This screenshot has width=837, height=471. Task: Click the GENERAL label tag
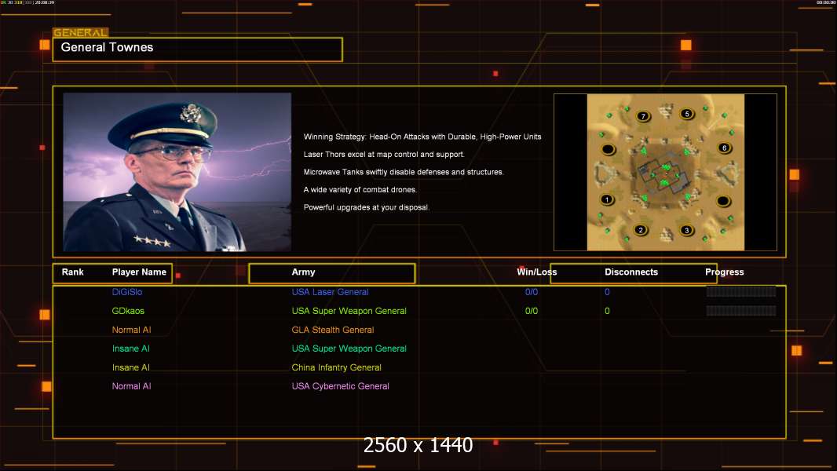click(81, 32)
